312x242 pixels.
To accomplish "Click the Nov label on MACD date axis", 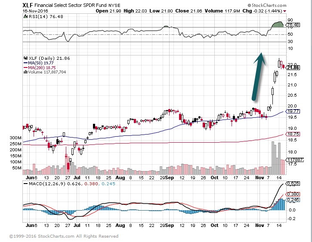I will coord(259,225).
